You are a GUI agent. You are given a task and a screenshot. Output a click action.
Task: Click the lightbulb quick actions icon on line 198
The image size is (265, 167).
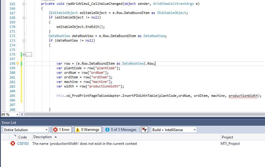pyautogui.click(x=18, y=63)
